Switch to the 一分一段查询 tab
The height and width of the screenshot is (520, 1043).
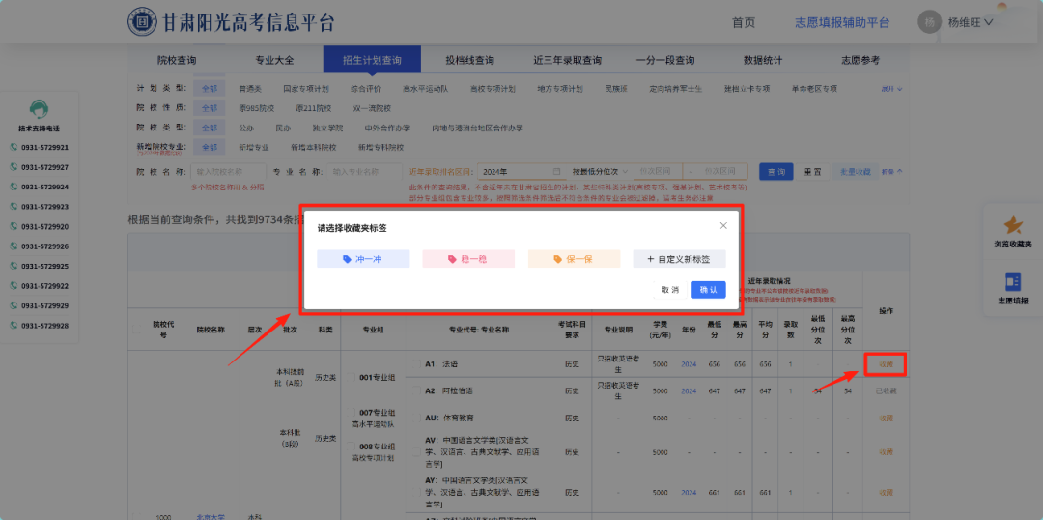click(665, 60)
